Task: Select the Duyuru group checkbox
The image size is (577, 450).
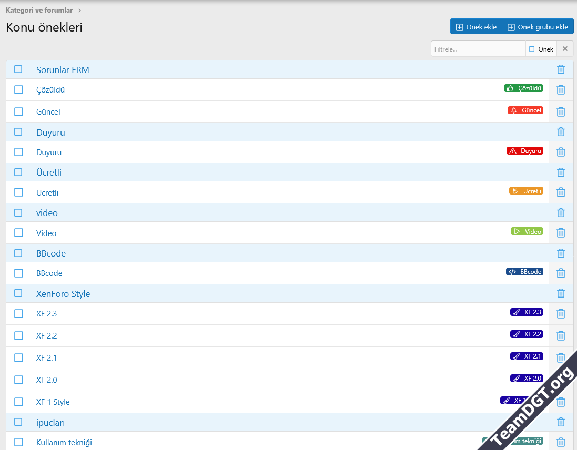Action: pos(18,132)
